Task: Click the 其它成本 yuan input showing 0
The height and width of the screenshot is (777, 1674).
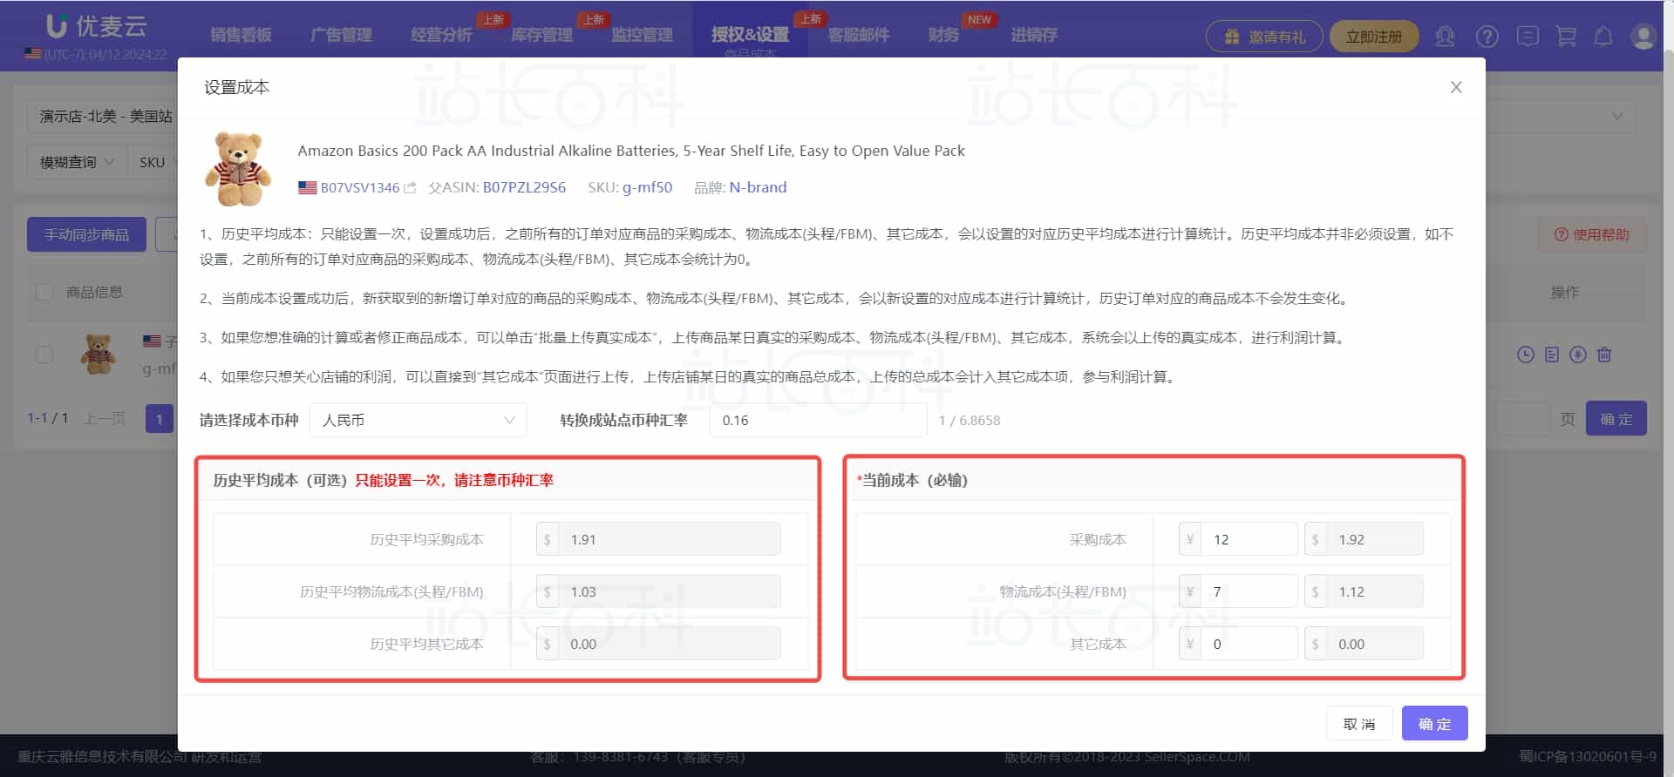Action: [x=1248, y=644]
